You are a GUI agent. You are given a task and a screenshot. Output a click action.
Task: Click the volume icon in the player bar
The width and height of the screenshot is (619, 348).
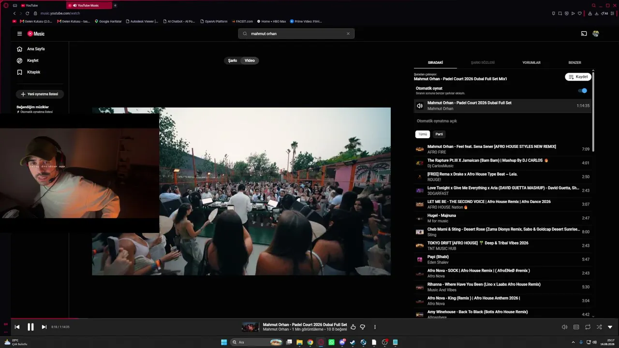(564, 327)
